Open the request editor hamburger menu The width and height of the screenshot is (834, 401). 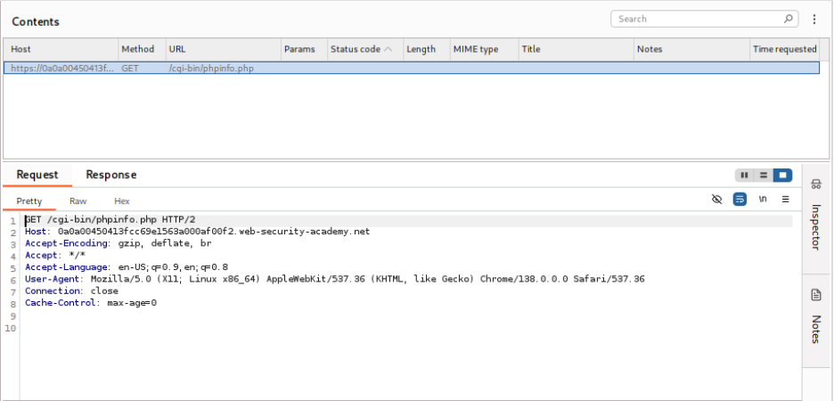(785, 200)
